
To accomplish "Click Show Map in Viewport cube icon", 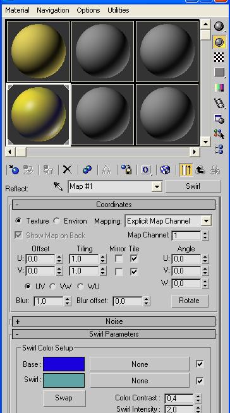I will [165, 170].
